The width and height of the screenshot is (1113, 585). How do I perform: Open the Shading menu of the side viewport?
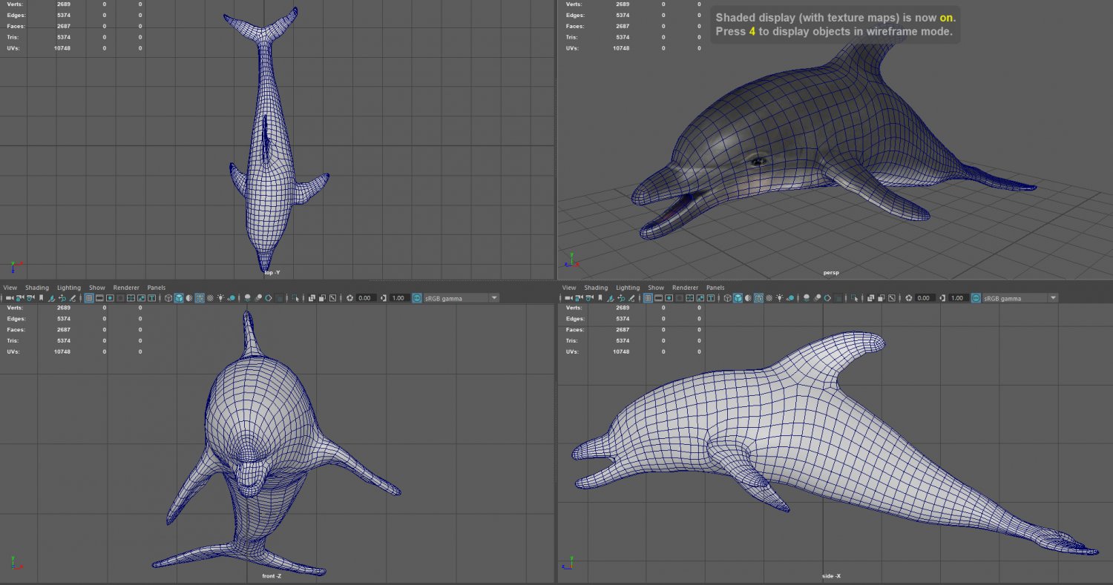click(x=596, y=288)
